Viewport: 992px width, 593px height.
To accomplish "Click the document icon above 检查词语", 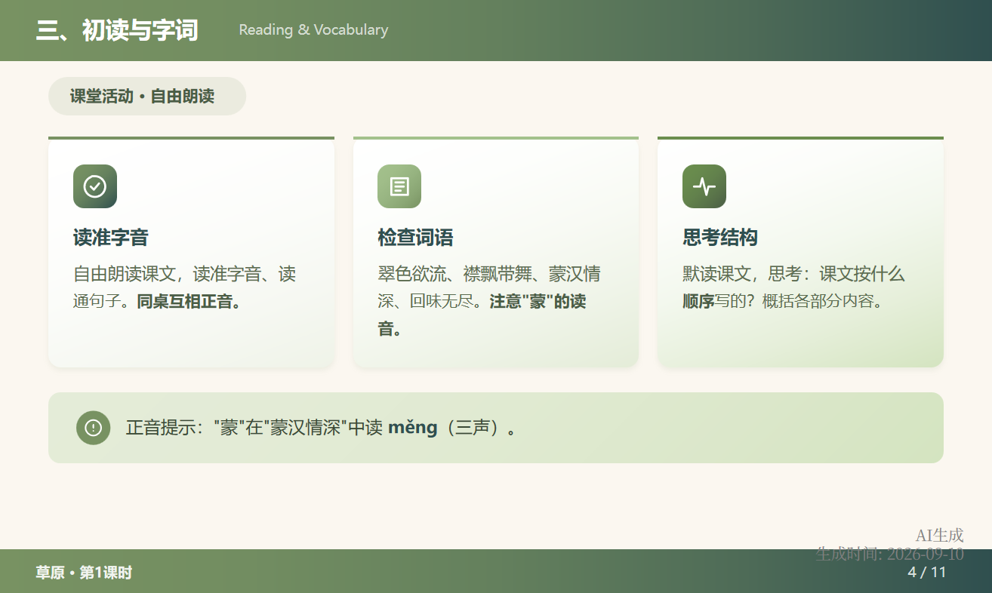I will [x=399, y=186].
